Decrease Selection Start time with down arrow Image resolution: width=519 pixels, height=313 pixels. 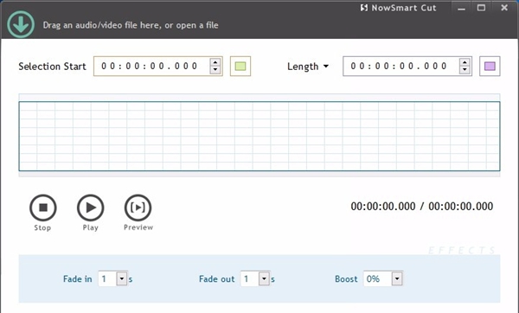215,69
